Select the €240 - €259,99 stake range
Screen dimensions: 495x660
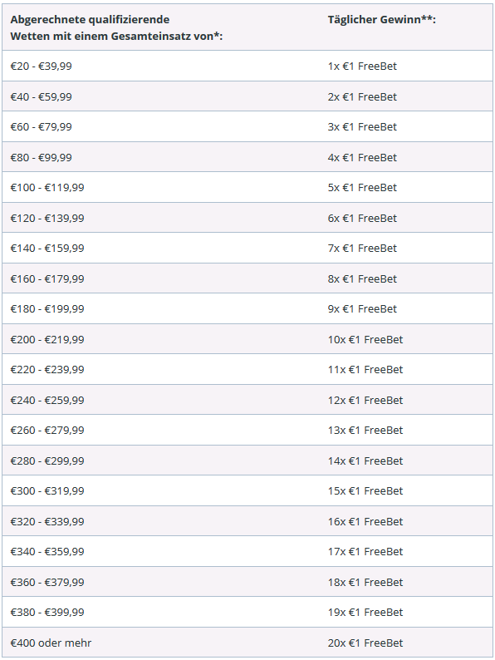tap(47, 400)
